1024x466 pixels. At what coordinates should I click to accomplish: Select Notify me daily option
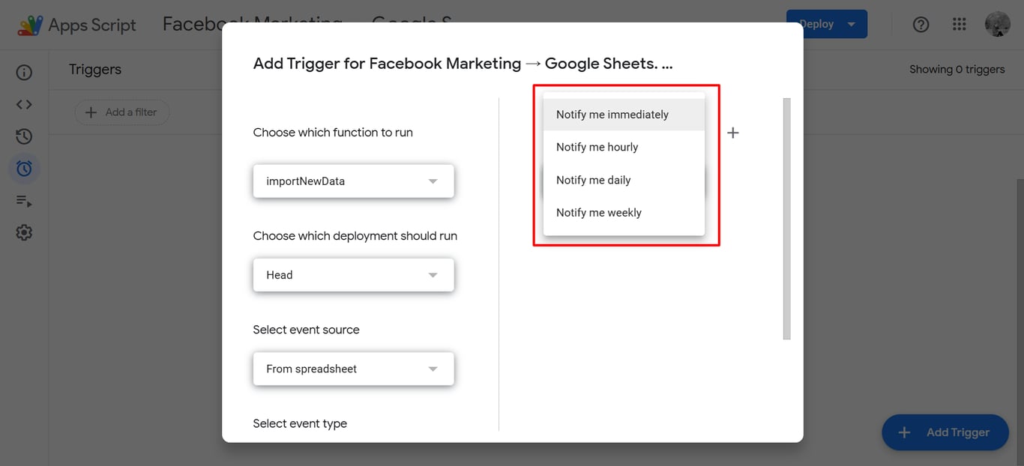tap(624, 181)
